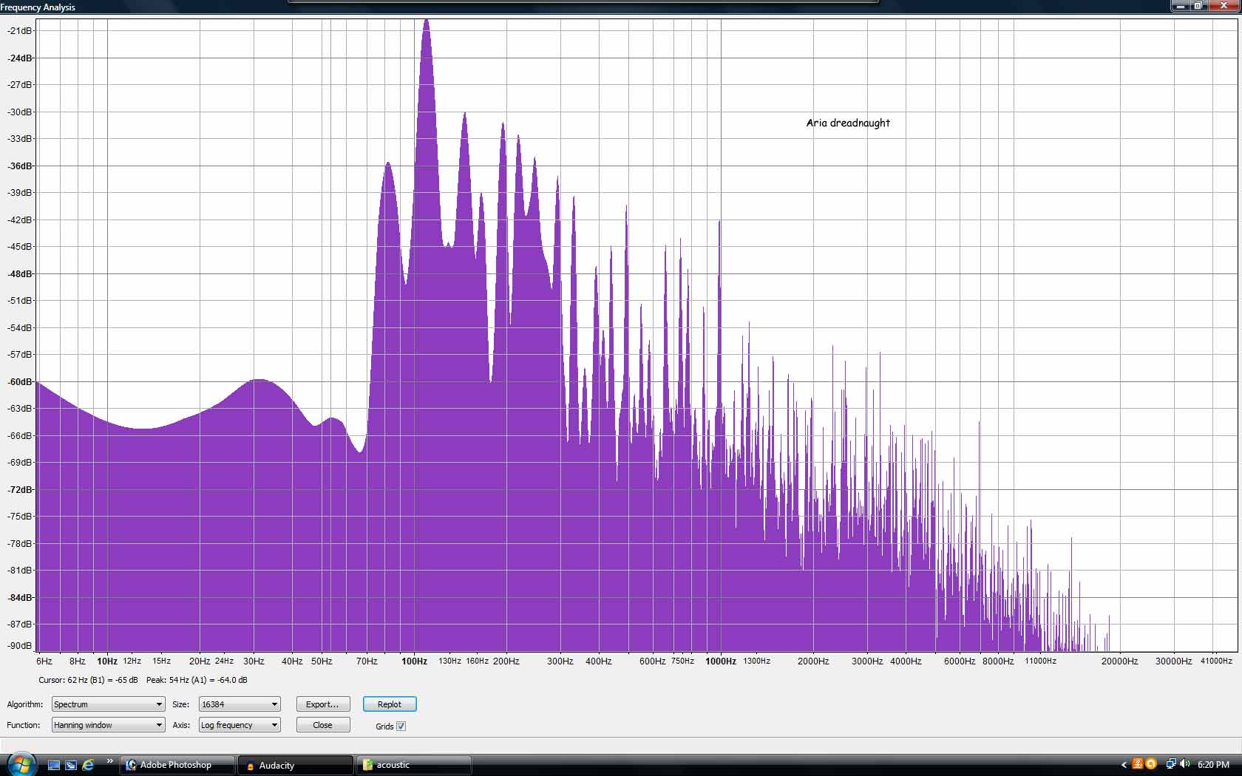1242x776 pixels.
Task: Click the 10Hz frequency axis label
Action: (x=107, y=661)
